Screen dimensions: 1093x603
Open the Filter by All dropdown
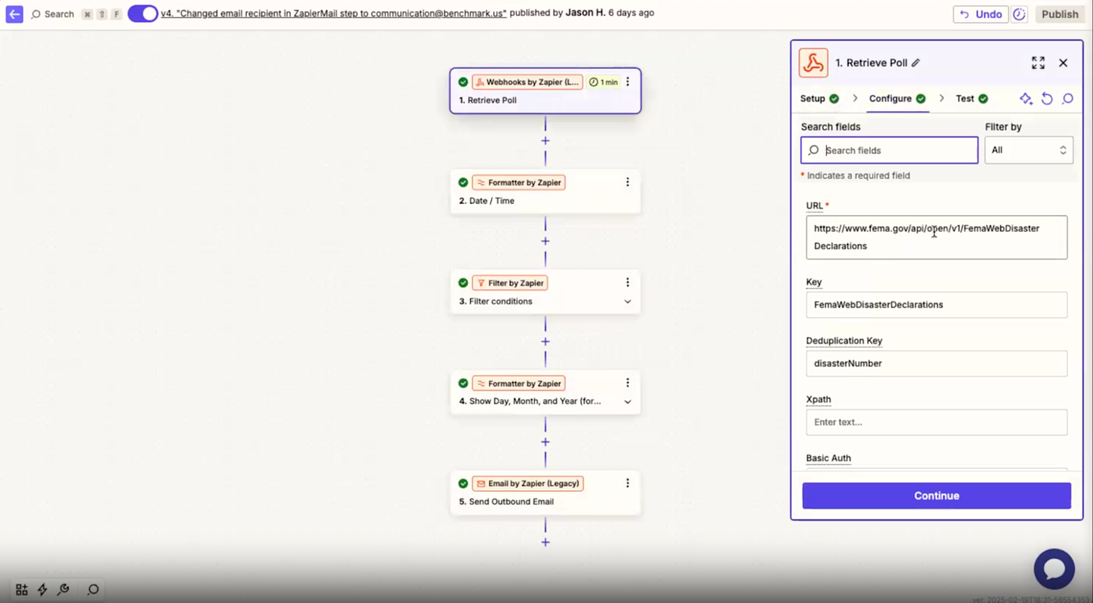pyautogui.click(x=1029, y=150)
